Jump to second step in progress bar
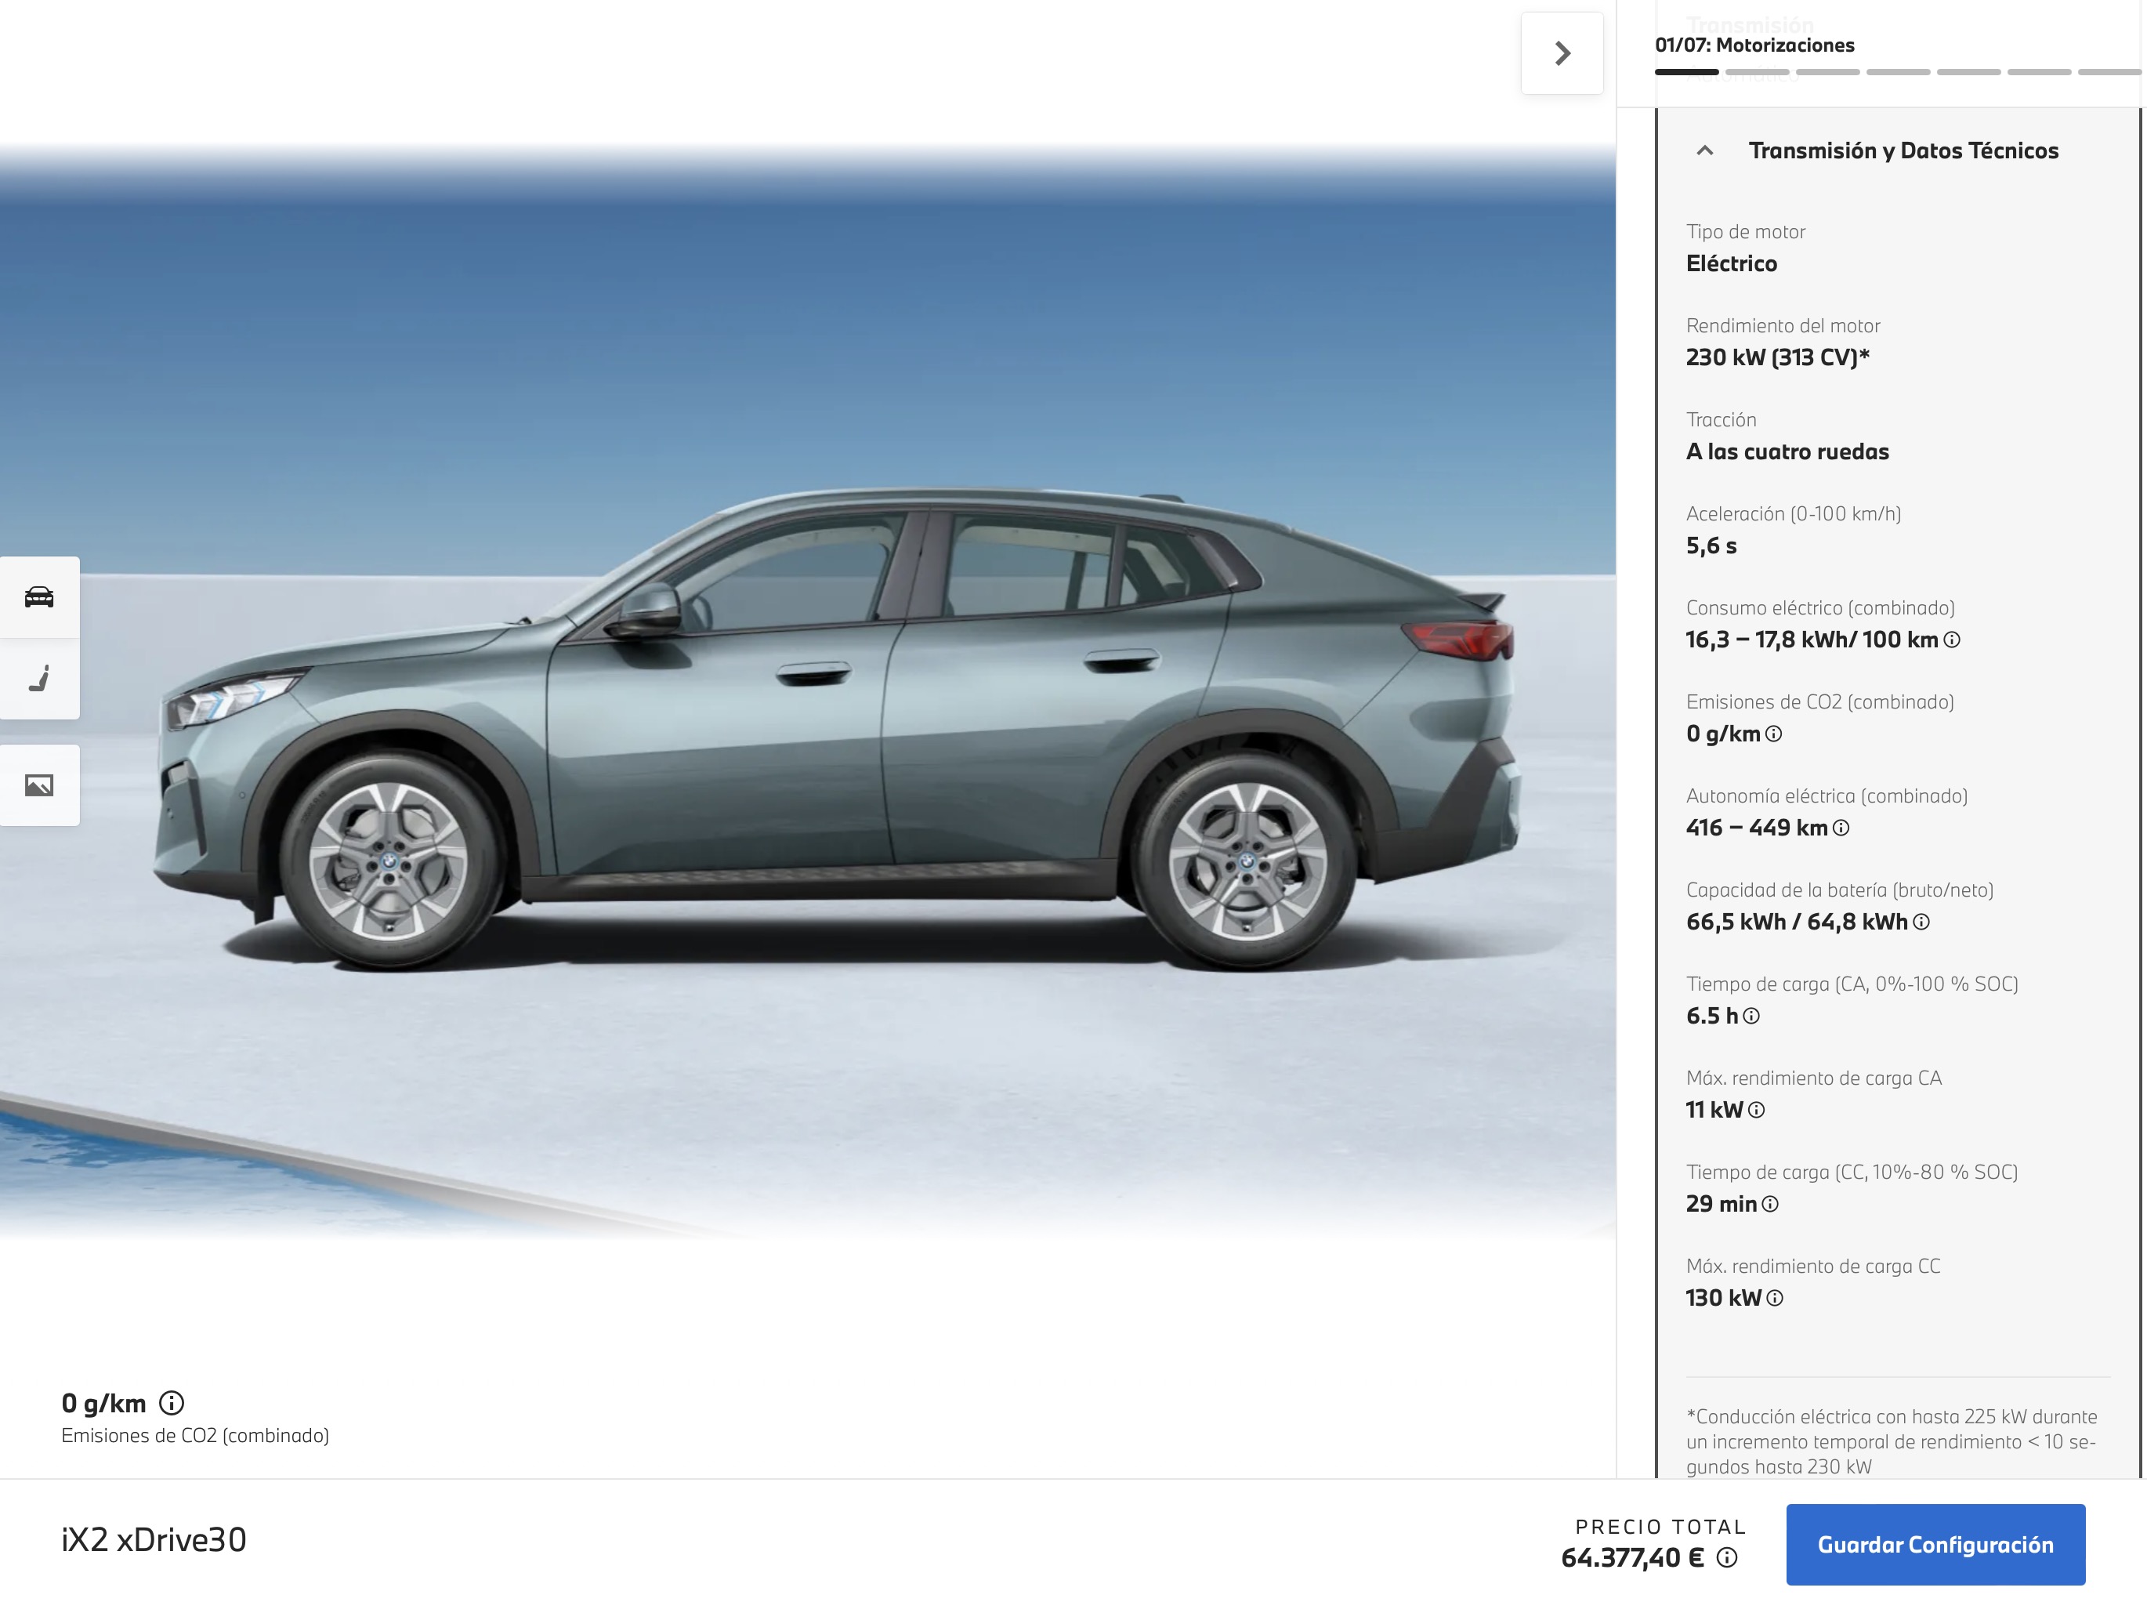The image size is (2147, 1602). pyautogui.click(x=1756, y=72)
